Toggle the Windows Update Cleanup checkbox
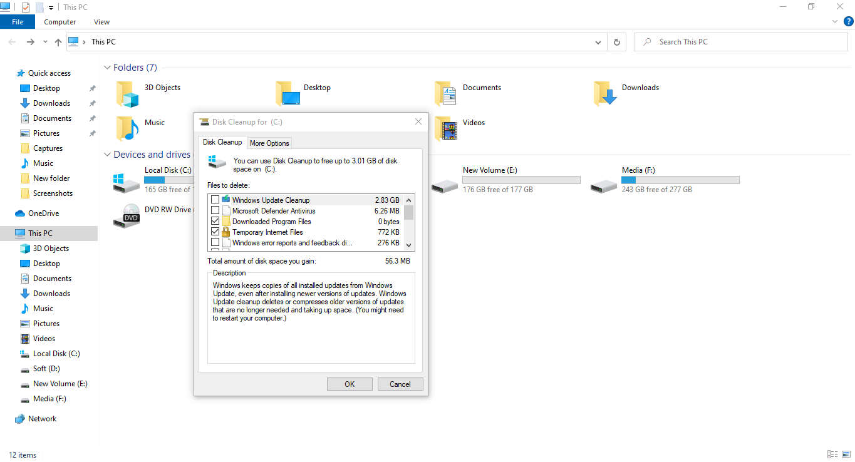 click(215, 200)
